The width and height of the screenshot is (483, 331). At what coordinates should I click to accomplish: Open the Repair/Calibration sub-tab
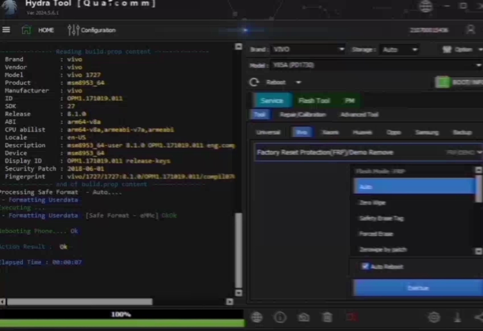point(302,115)
